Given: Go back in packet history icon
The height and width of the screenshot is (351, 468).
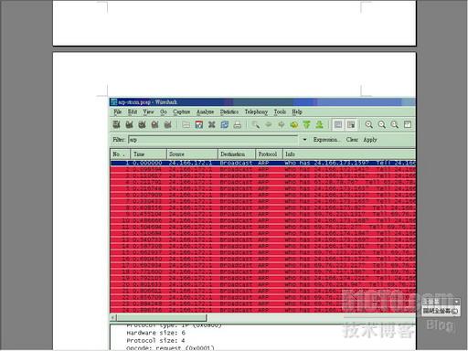Looking at the screenshot, I should pos(269,124).
